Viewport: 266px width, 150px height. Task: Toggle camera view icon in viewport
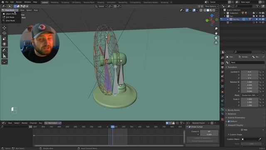[216, 38]
